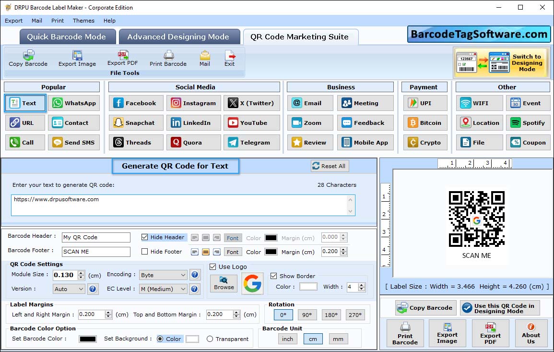Choose the URL QR code type
The image size is (554, 352).
[x=25, y=123]
